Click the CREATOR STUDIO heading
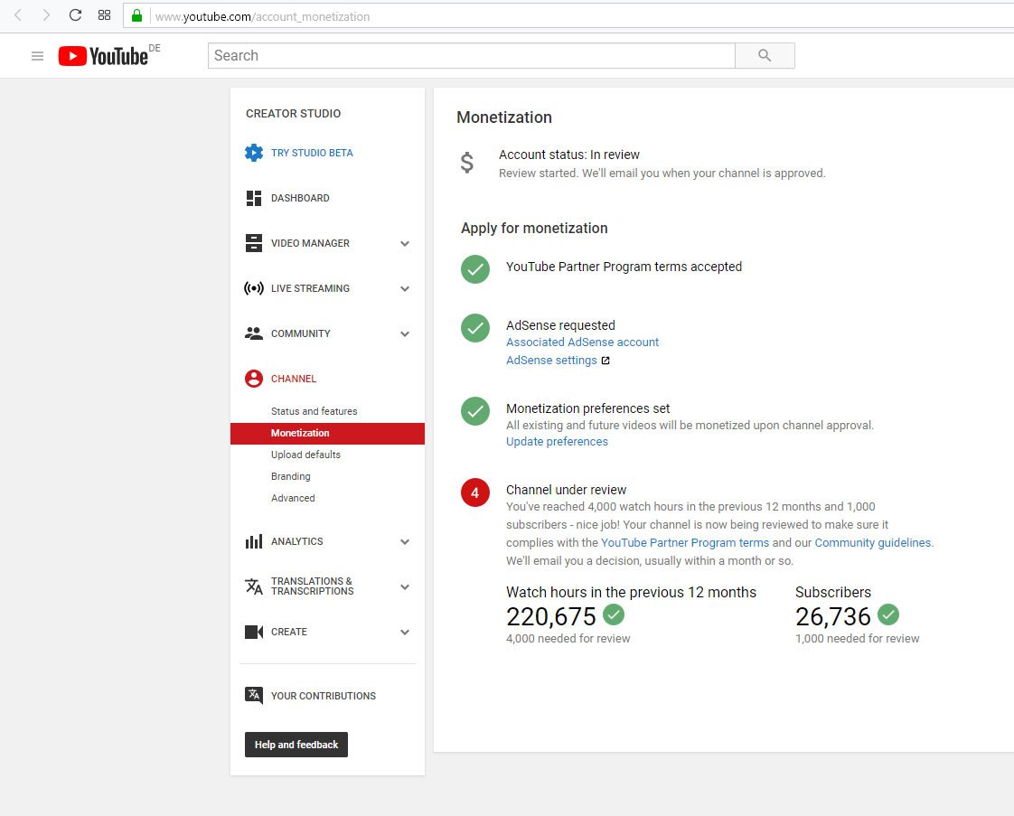This screenshot has width=1014, height=816. tap(293, 114)
